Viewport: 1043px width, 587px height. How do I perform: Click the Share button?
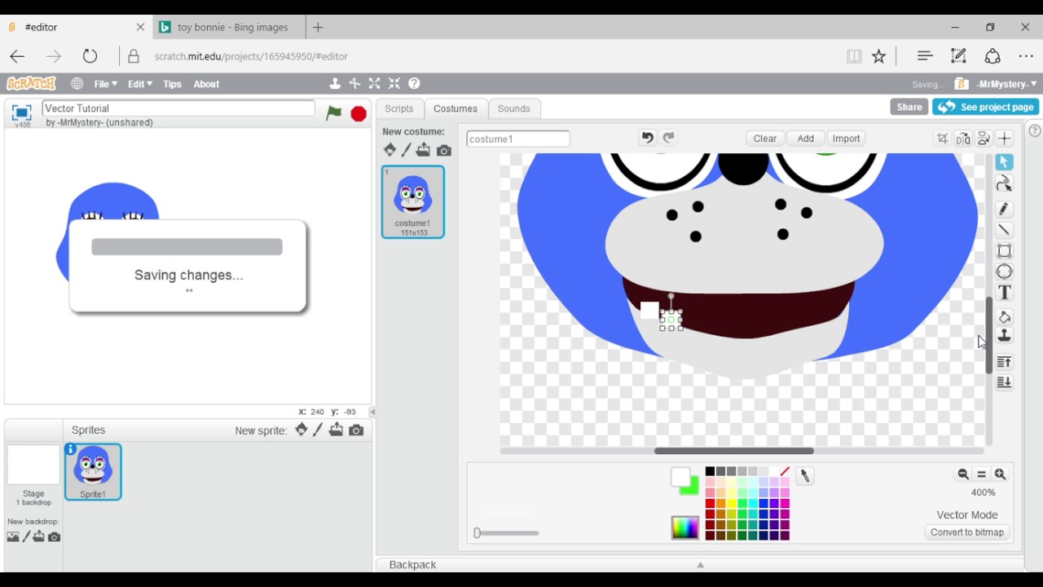click(x=909, y=107)
